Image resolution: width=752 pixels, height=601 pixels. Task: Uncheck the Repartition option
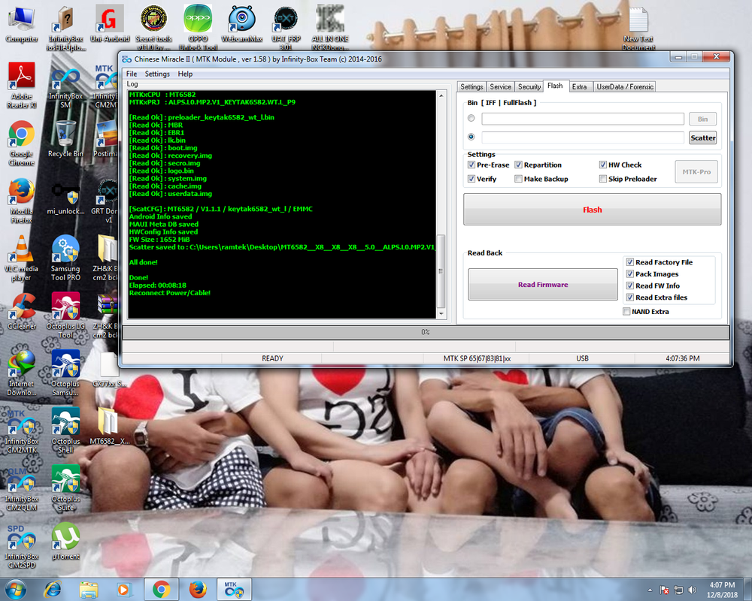coord(518,165)
